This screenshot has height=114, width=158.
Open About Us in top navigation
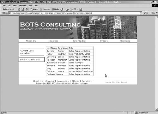[31, 41]
